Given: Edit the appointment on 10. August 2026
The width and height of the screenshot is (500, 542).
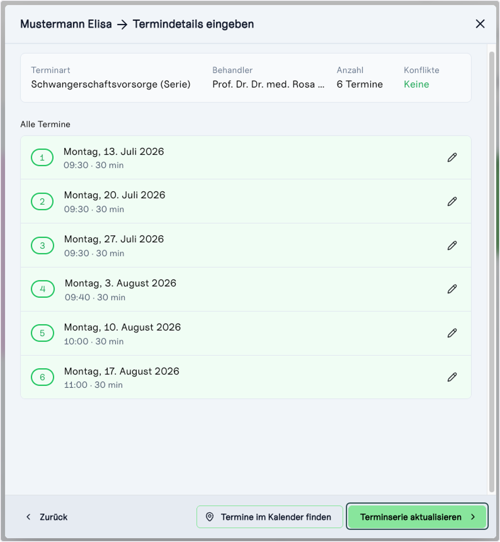Looking at the screenshot, I should (452, 333).
